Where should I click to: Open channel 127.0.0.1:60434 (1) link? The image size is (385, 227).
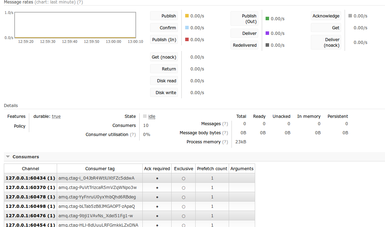(x=30, y=178)
